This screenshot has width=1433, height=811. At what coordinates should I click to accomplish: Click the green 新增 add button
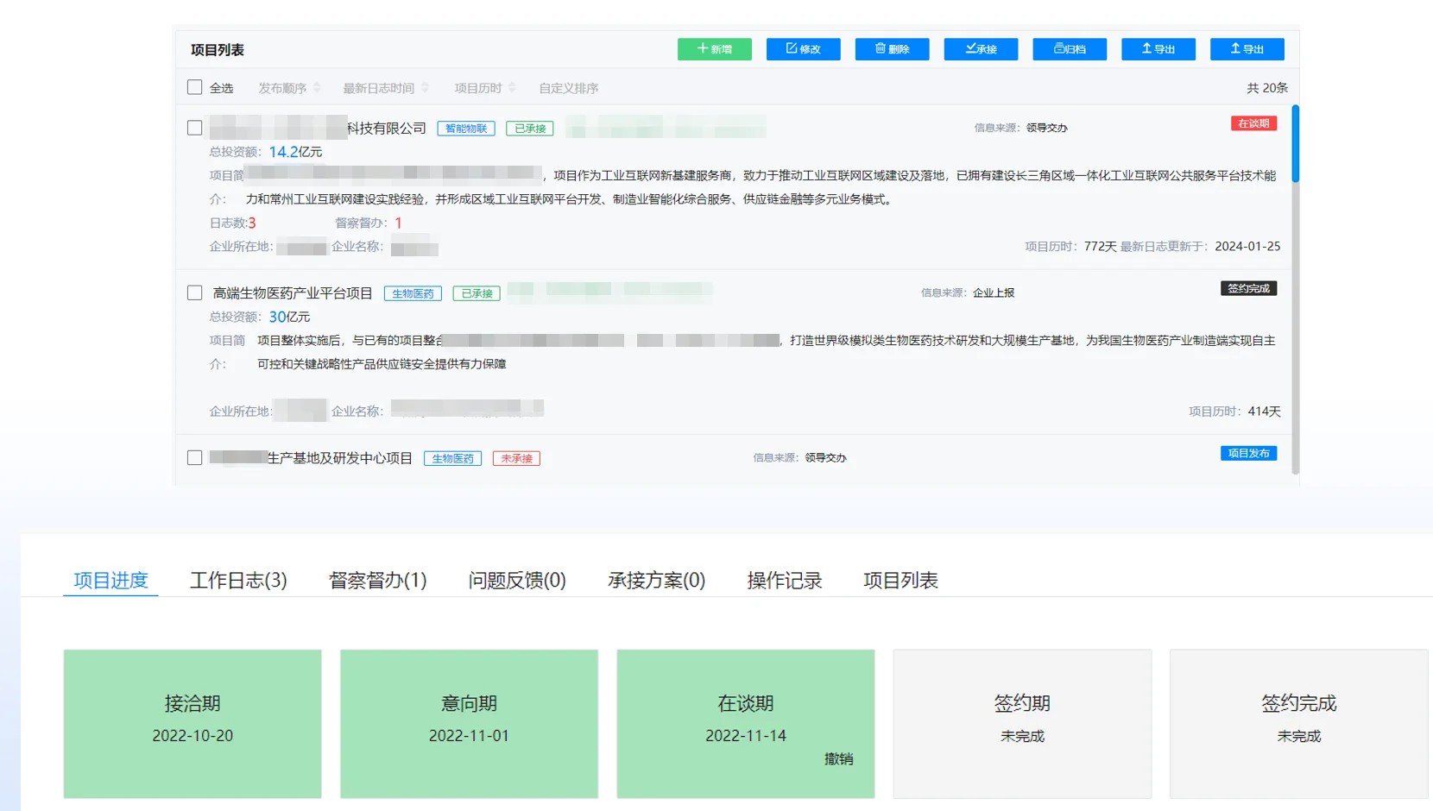pyautogui.click(x=714, y=49)
